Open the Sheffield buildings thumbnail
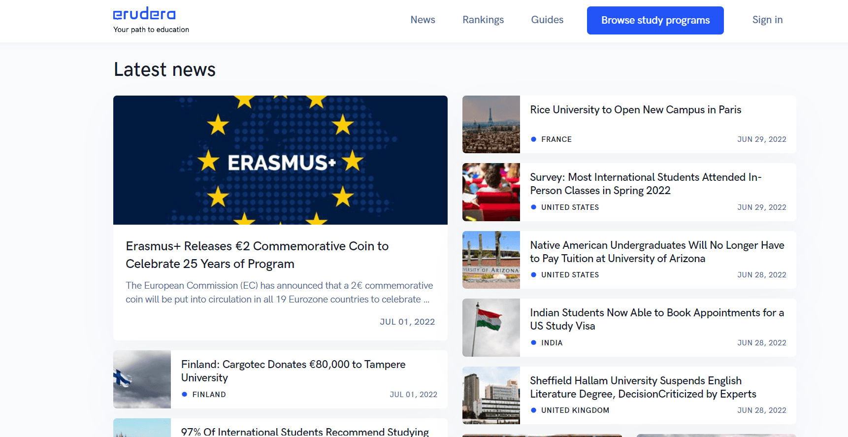848x437 pixels. pyautogui.click(x=491, y=395)
